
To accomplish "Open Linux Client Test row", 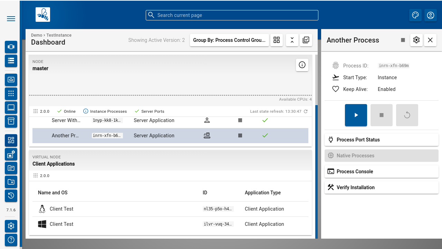I will point(170,209).
